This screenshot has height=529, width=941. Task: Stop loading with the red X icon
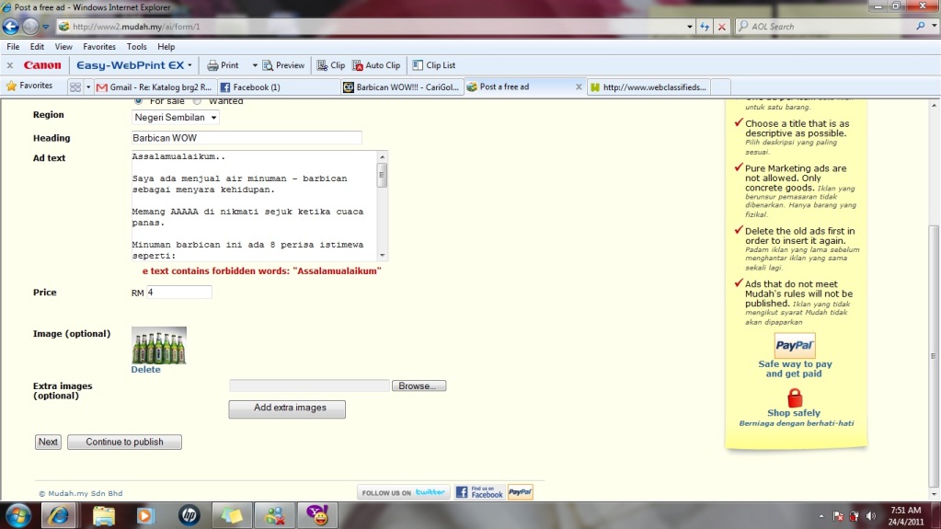coord(722,27)
